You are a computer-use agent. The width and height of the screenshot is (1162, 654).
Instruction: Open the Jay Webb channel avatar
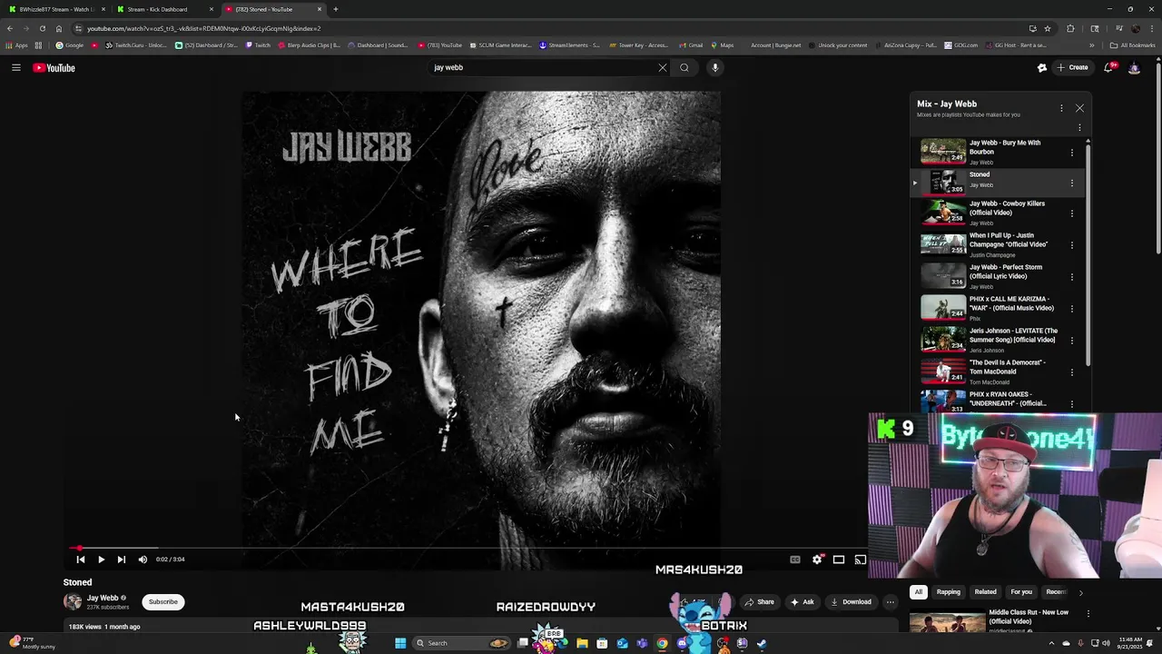tap(73, 602)
